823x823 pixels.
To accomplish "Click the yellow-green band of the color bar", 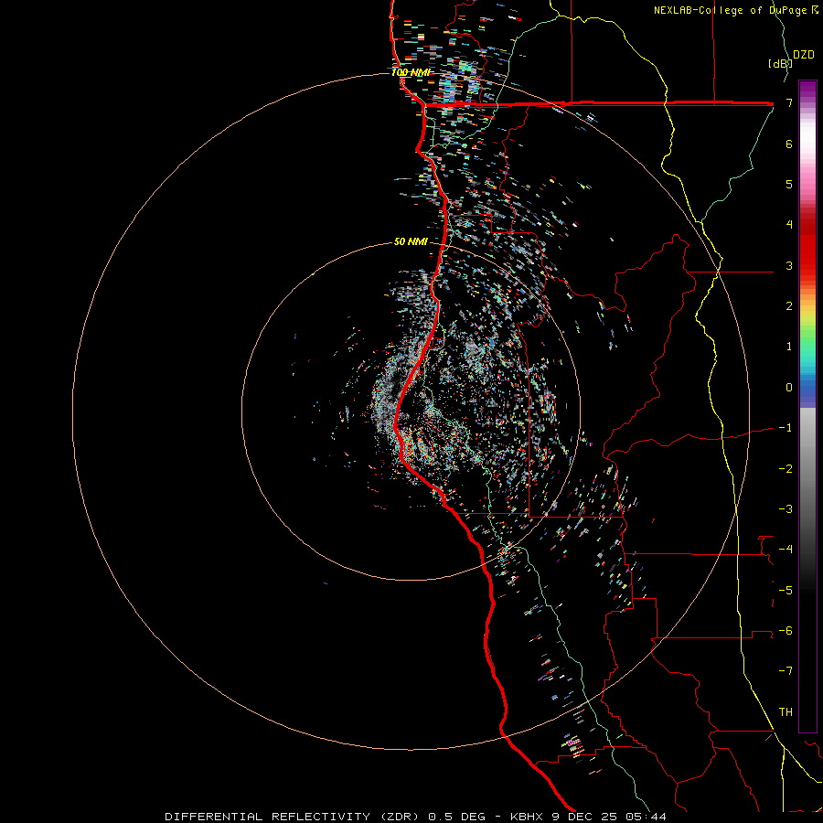I will (807, 320).
